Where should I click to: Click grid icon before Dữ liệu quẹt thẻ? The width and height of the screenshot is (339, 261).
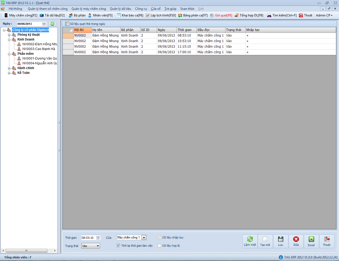coord(67,24)
